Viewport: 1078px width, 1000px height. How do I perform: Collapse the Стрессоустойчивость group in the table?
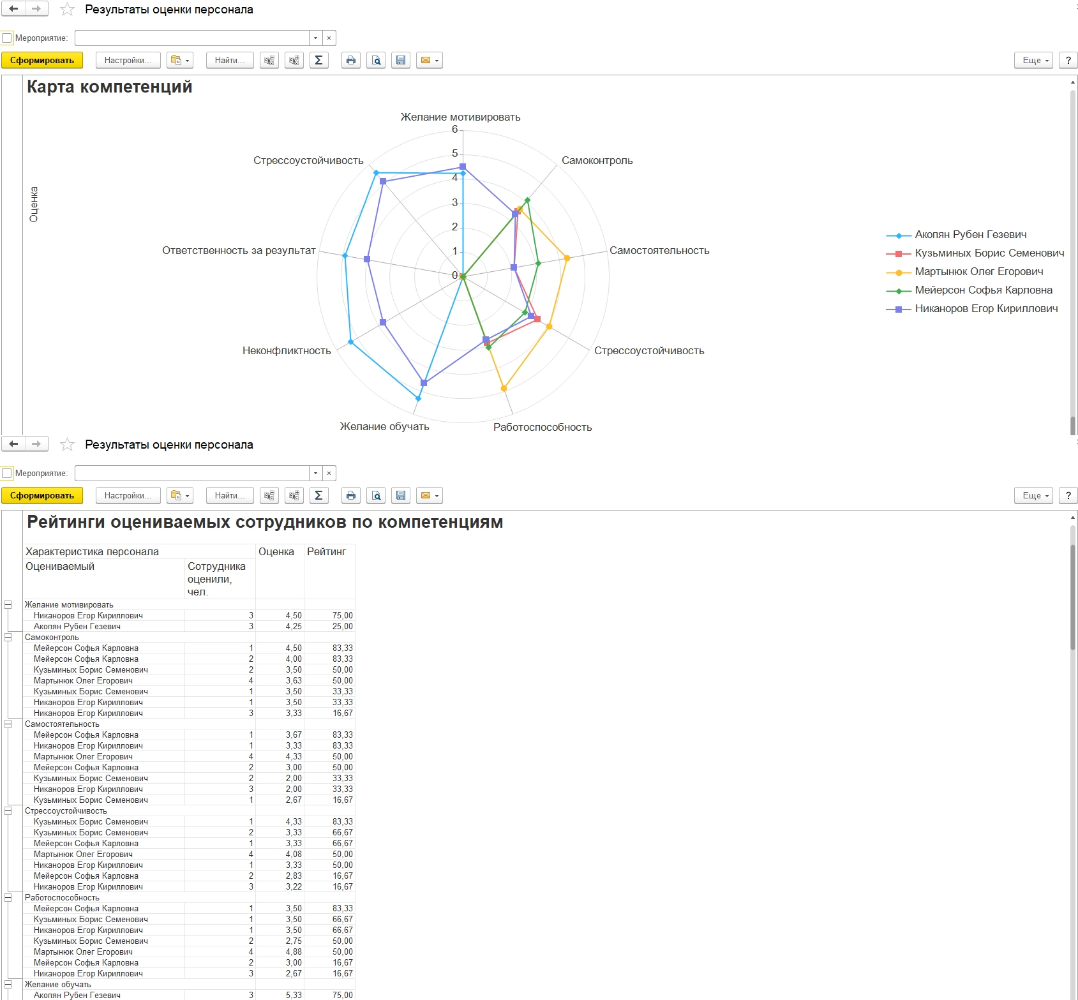point(8,810)
